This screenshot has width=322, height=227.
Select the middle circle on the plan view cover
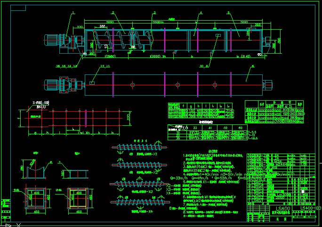click(177, 85)
